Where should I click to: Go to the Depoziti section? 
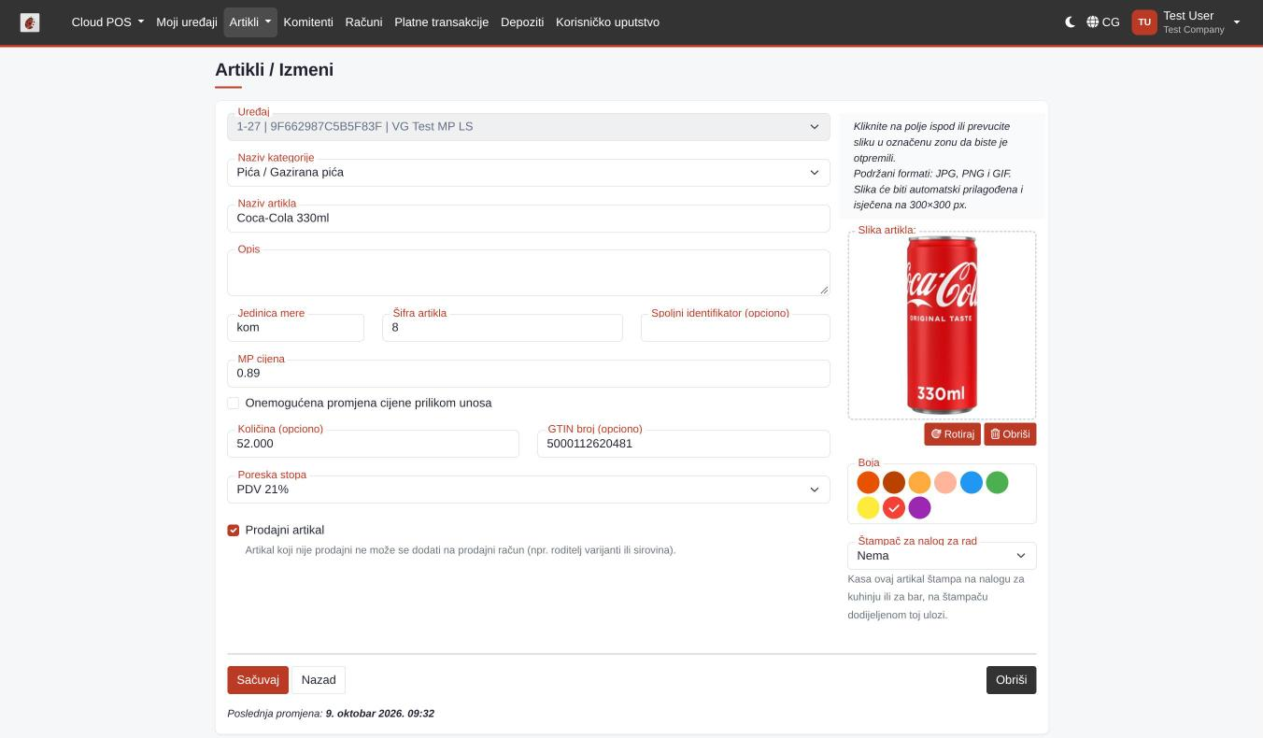point(522,22)
